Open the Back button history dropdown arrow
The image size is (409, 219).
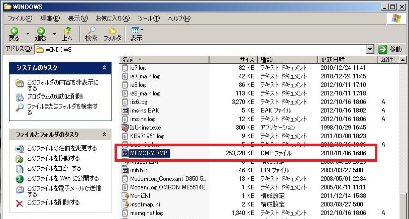pos(28,34)
